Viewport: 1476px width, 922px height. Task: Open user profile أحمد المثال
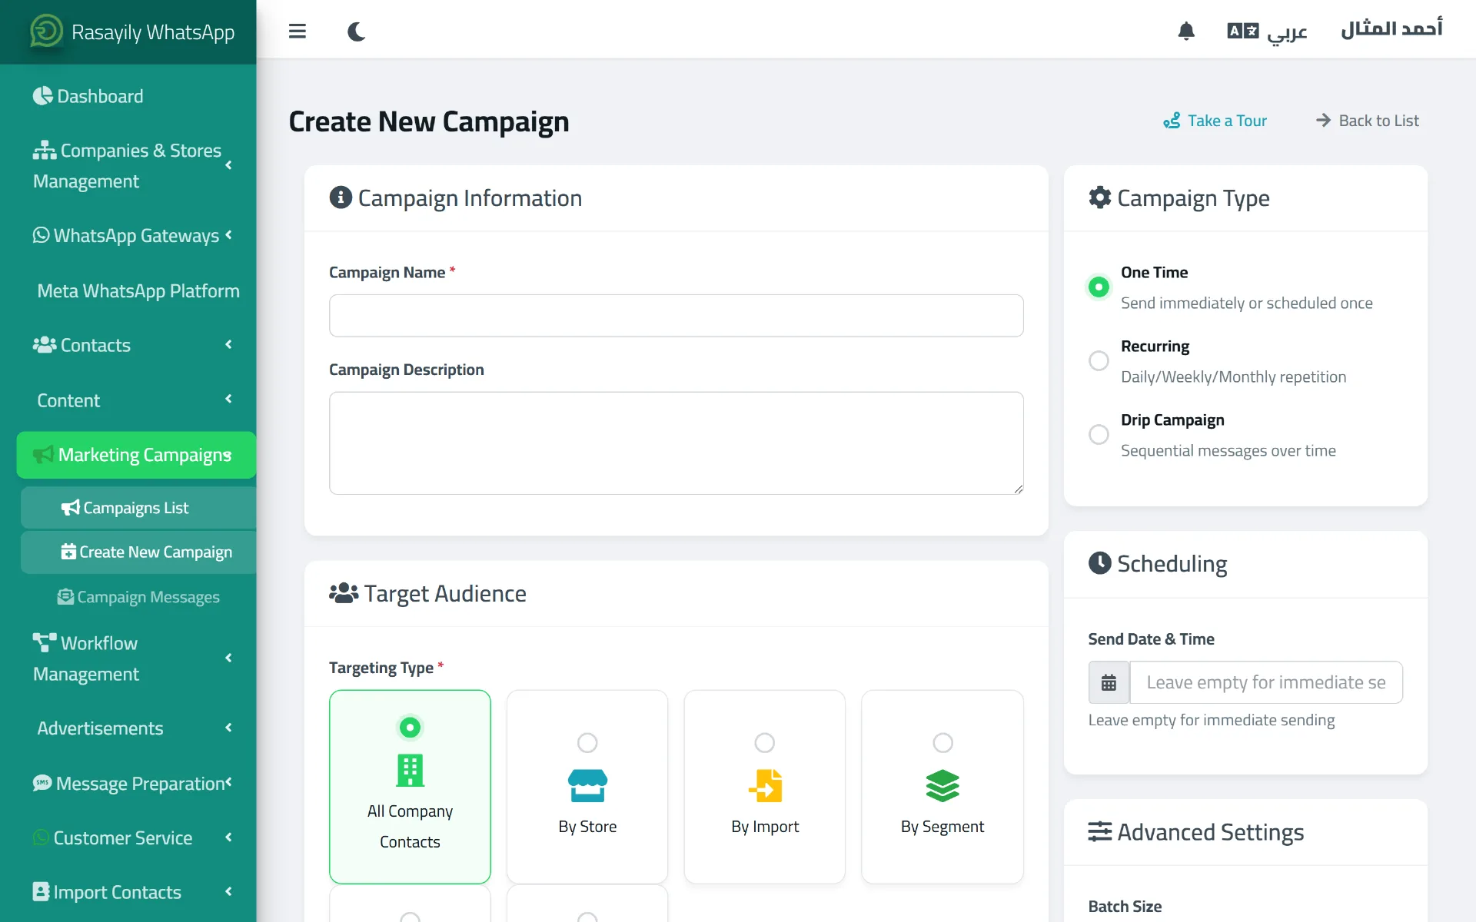click(1391, 29)
